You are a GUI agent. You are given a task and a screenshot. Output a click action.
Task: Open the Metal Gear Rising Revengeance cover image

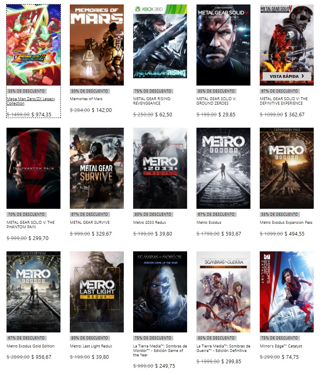[x=160, y=45]
